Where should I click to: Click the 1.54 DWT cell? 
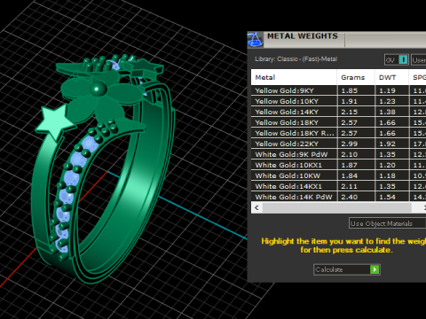click(391, 197)
